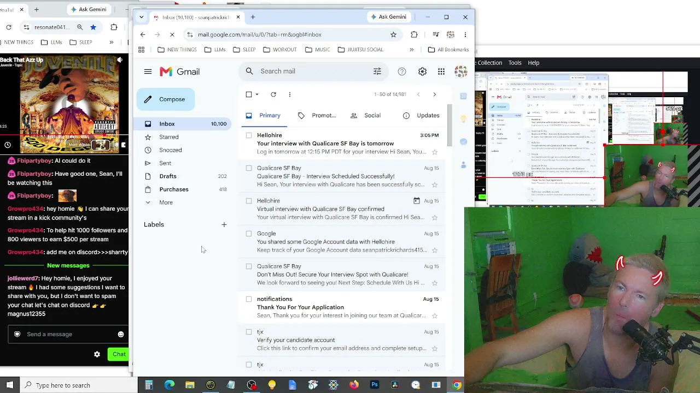This screenshot has height=393, width=700.
Task: Open Gmail search filter options icon
Action: point(377,71)
